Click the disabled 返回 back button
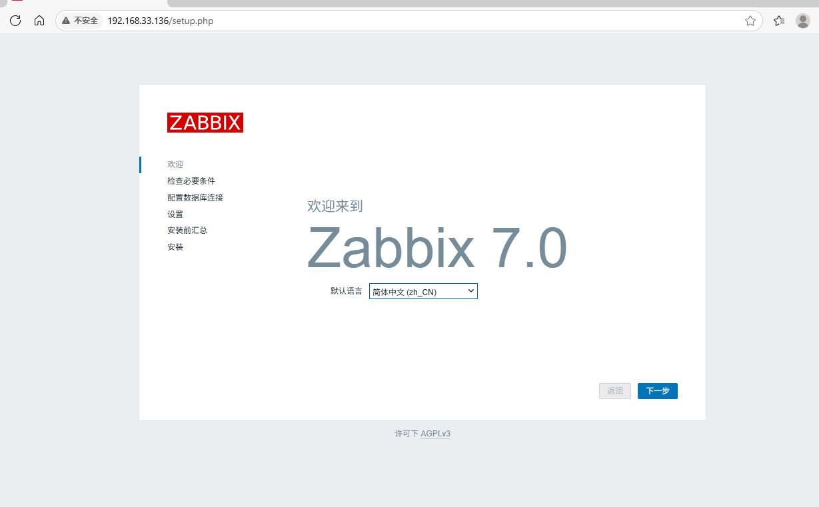 (615, 391)
